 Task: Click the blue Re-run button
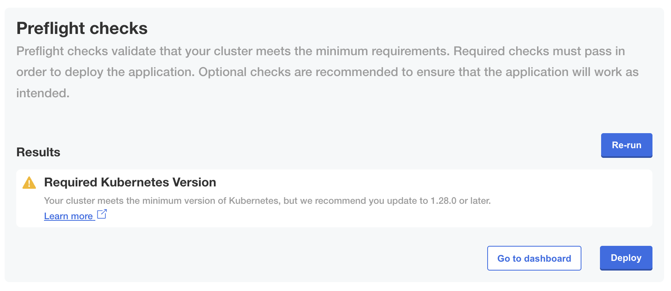click(626, 145)
